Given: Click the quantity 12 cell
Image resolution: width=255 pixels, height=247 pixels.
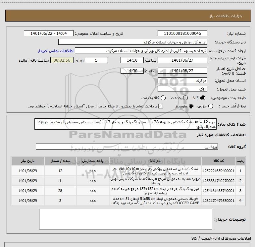Looking at the screenshot, I should point(60,171).
